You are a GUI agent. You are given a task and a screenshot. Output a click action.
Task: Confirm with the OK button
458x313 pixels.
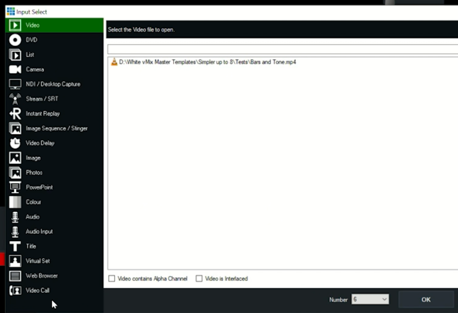tap(426, 299)
